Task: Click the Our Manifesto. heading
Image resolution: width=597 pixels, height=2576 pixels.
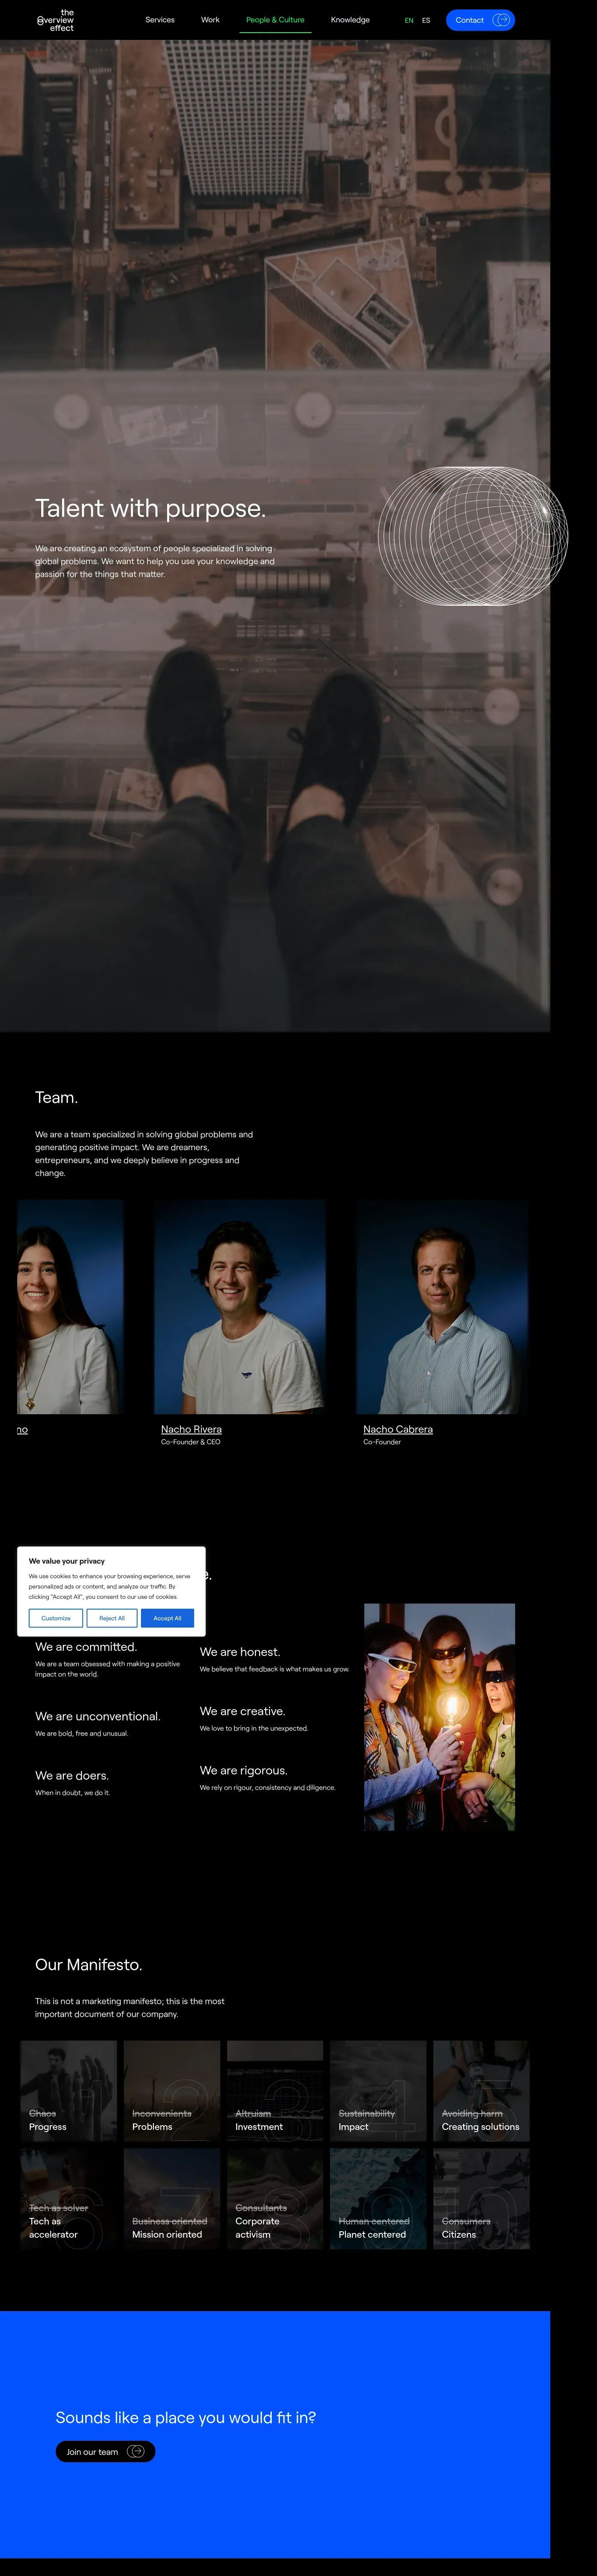Action: coord(89,1964)
